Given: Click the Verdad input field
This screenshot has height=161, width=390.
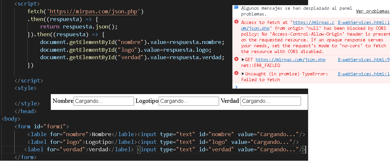Looking at the screenshot, I should [x=271, y=101].
